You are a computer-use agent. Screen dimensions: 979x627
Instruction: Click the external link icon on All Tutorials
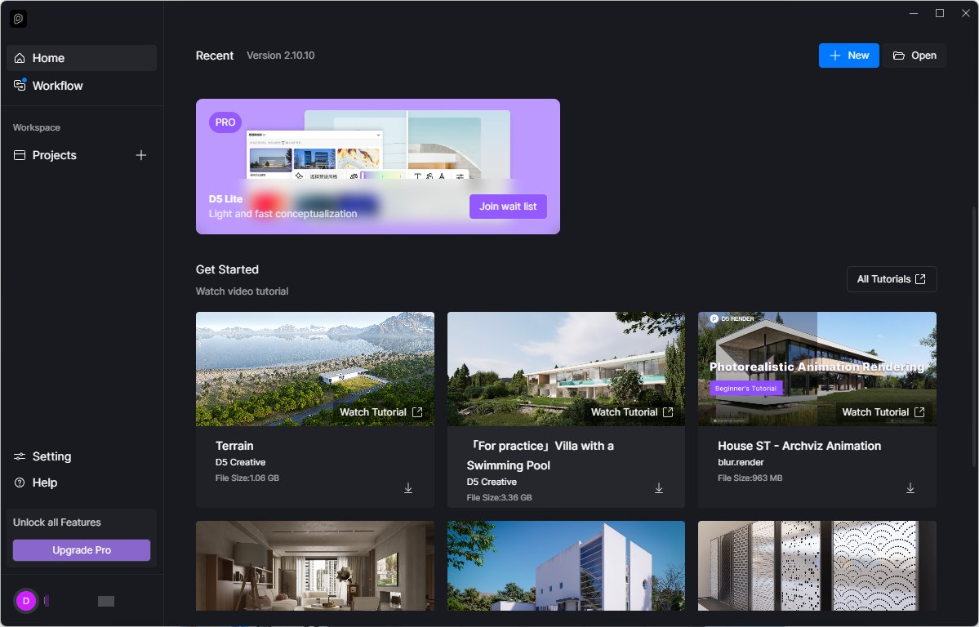[x=920, y=279]
